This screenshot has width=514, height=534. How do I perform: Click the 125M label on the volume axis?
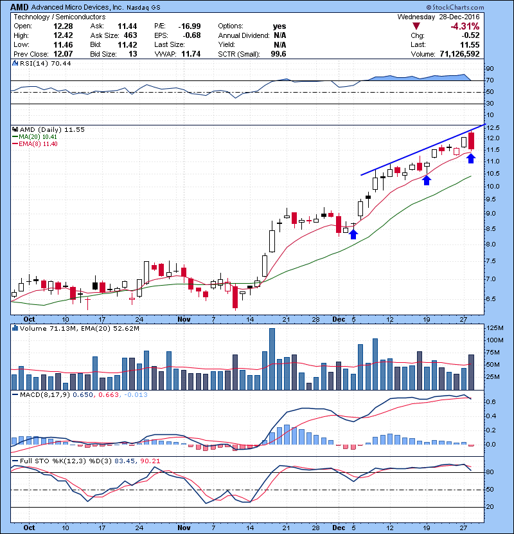pos(495,328)
